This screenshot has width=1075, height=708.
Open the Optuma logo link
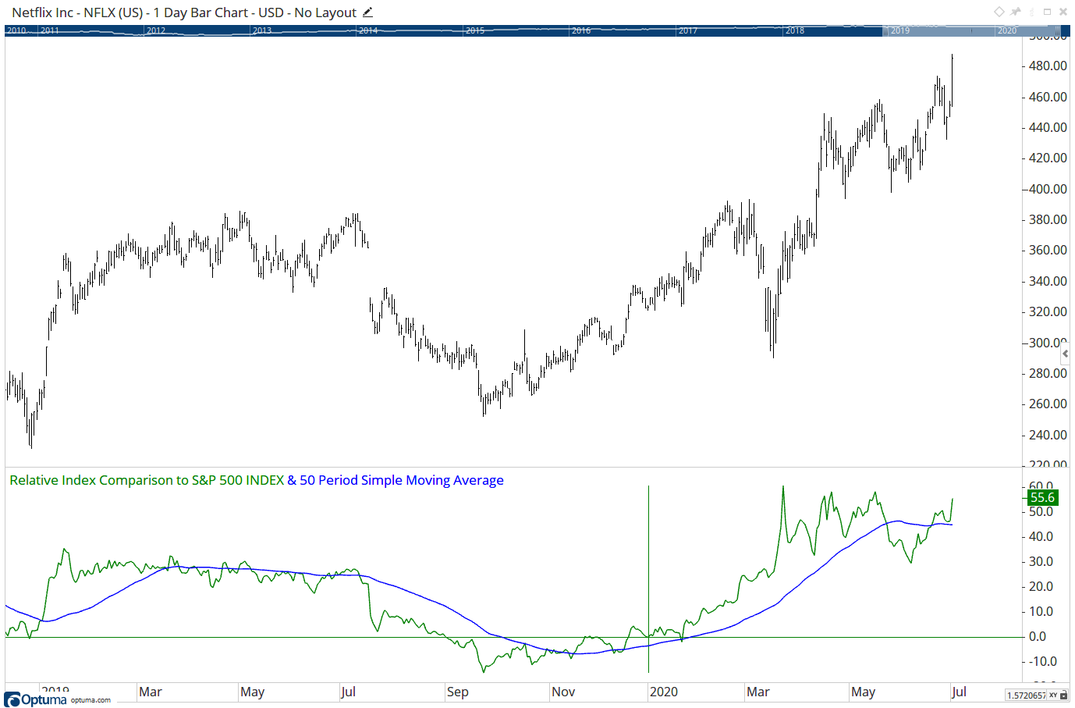click(36, 699)
